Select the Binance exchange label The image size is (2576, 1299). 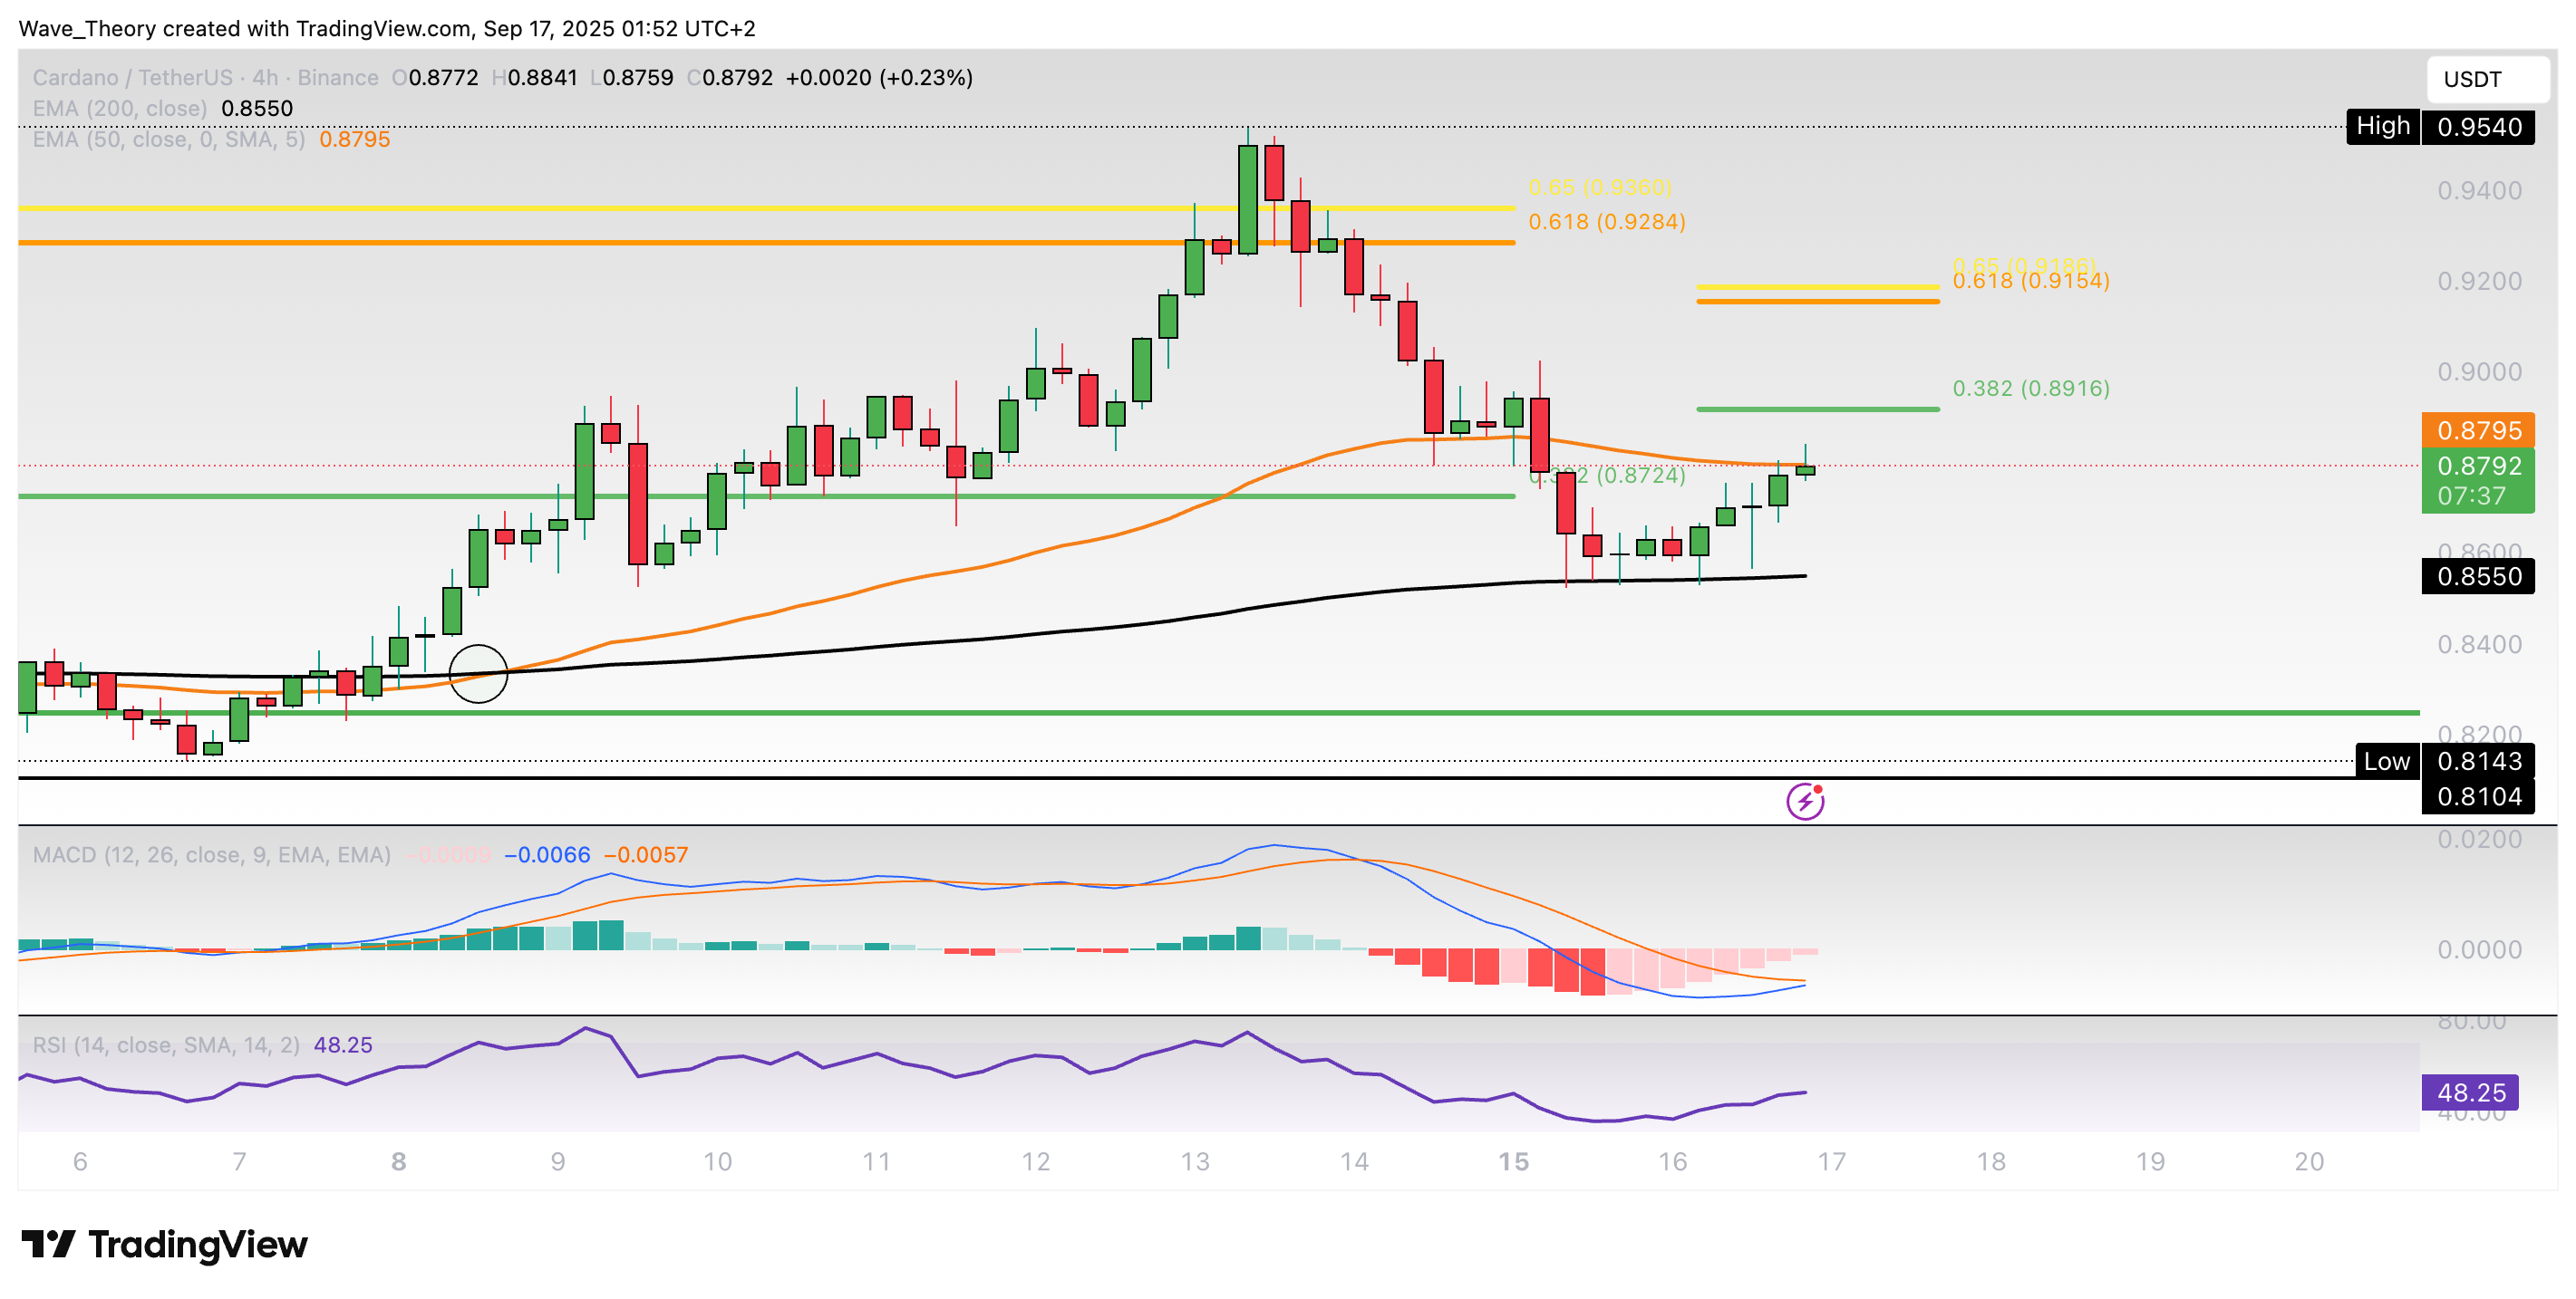340,77
